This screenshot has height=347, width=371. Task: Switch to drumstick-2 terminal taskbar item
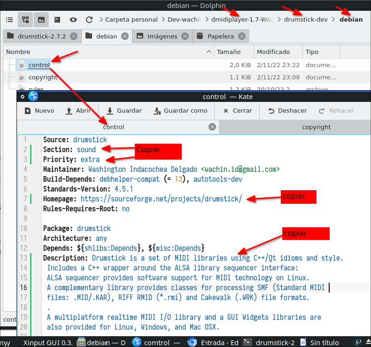pos(269,342)
